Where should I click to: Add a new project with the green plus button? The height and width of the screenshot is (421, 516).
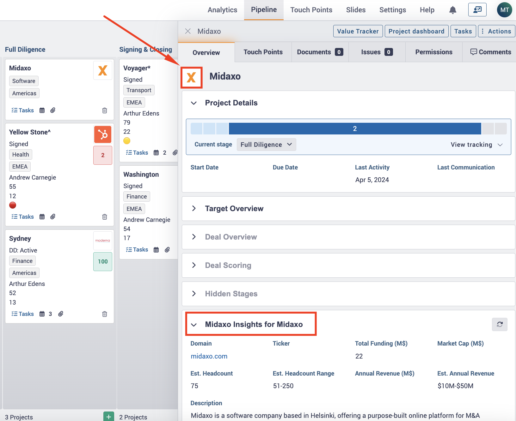tap(108, 416)
